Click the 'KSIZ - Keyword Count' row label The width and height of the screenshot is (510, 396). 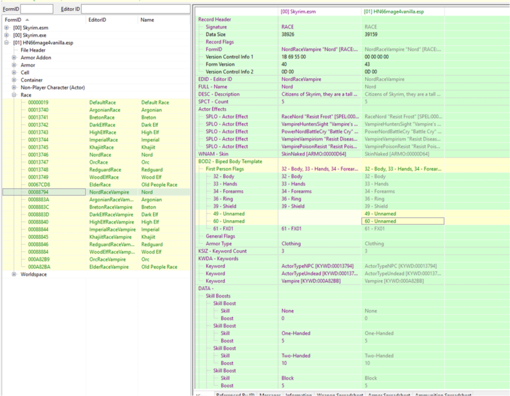click(222, 251)
